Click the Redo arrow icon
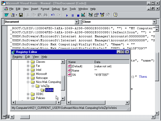Screen dimensions: 161x121 click(x=59, y=15)
